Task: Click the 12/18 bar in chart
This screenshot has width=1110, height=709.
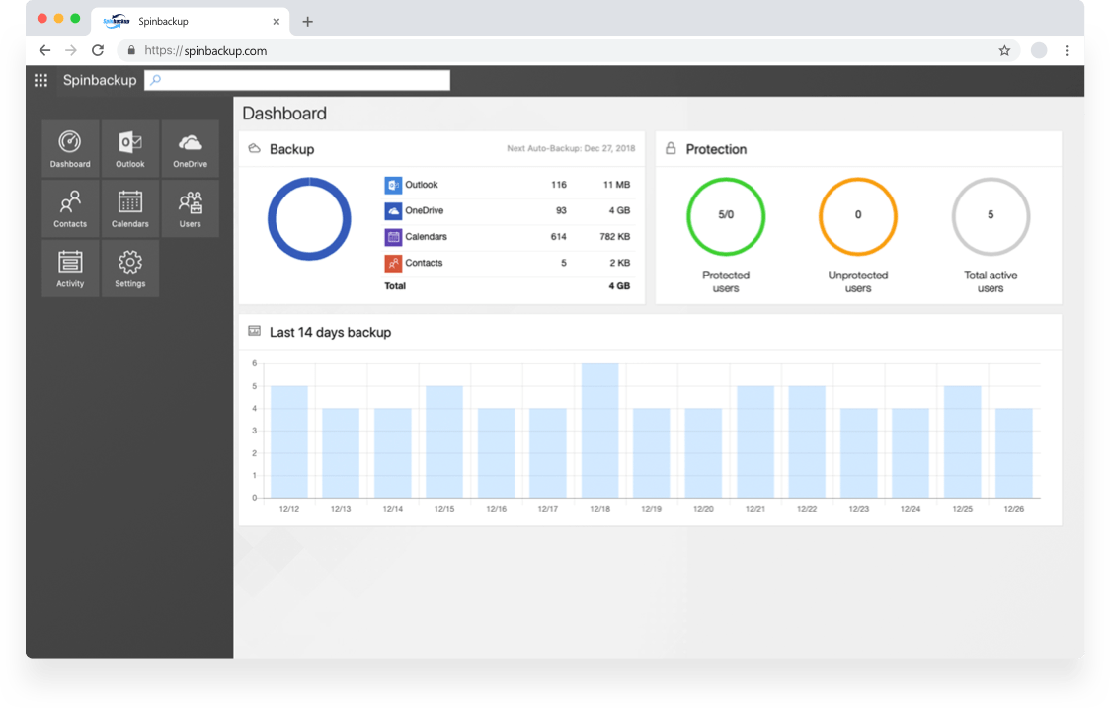Action: [x=599, y=431]
